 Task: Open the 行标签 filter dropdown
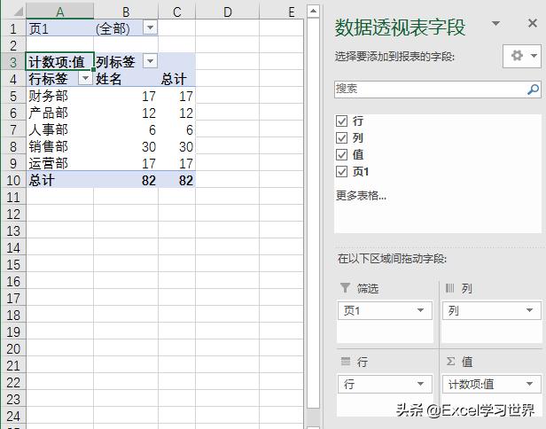(x=85, y=78)
